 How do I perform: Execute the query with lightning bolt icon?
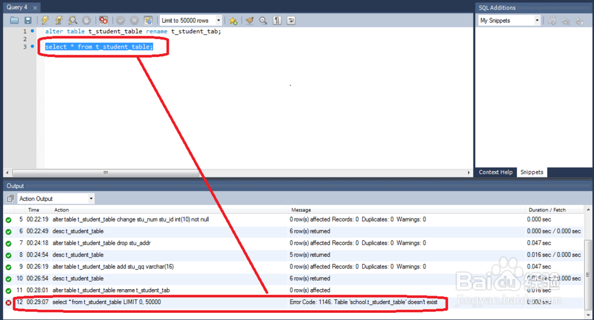45,20
